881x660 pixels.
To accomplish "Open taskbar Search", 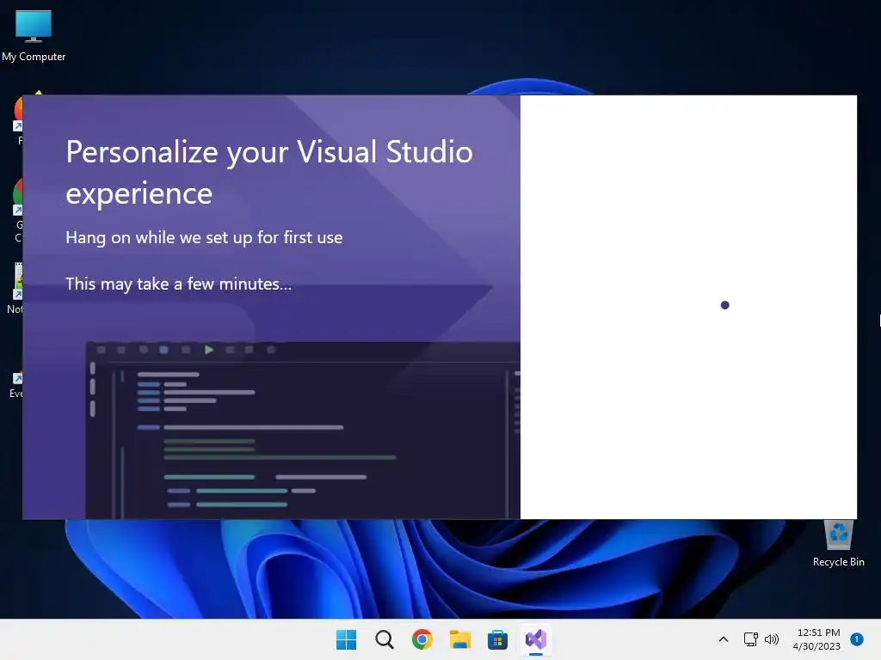I will click(x=385, y=639).
